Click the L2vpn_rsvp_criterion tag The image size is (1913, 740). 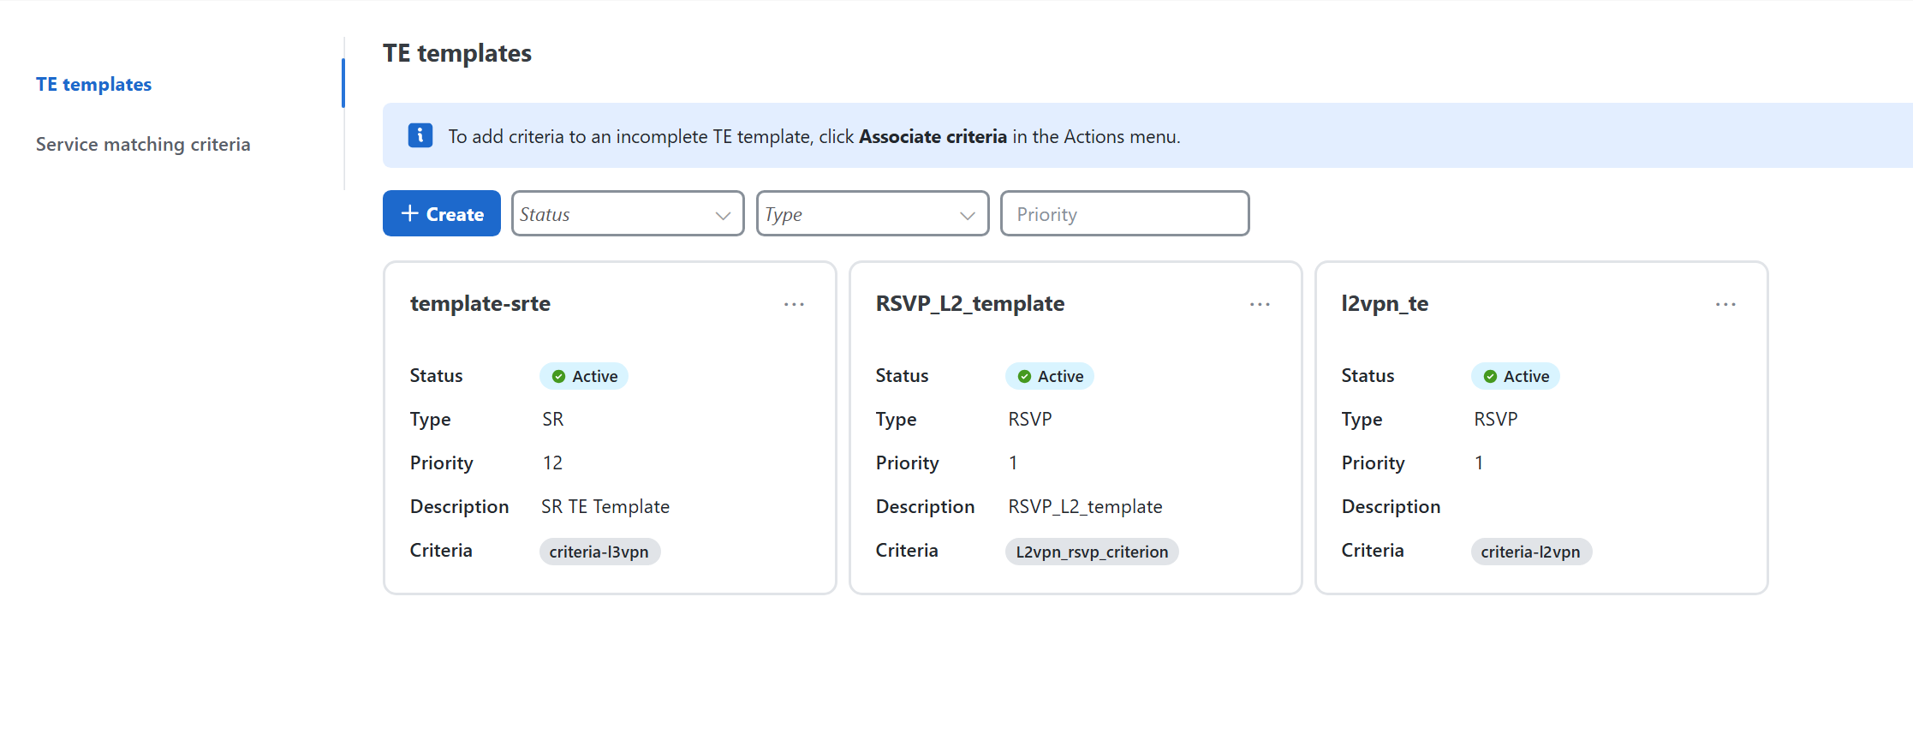click(x=1092, y=552)
